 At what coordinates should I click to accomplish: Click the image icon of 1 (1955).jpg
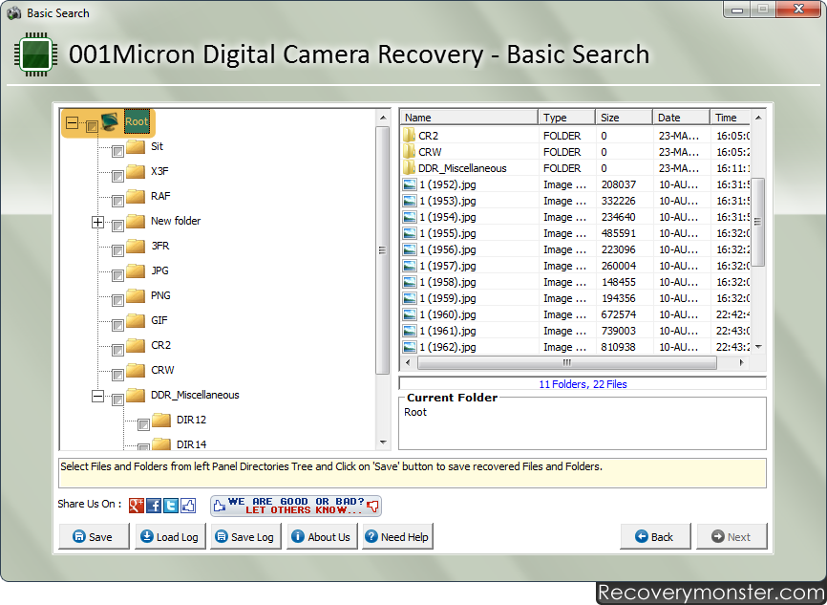410,233
